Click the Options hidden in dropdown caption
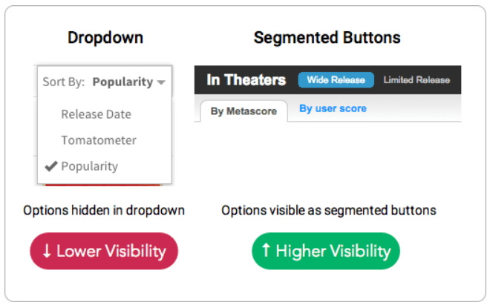The width and height of the screenshot is (490, 308). click(x=104, y=211)
